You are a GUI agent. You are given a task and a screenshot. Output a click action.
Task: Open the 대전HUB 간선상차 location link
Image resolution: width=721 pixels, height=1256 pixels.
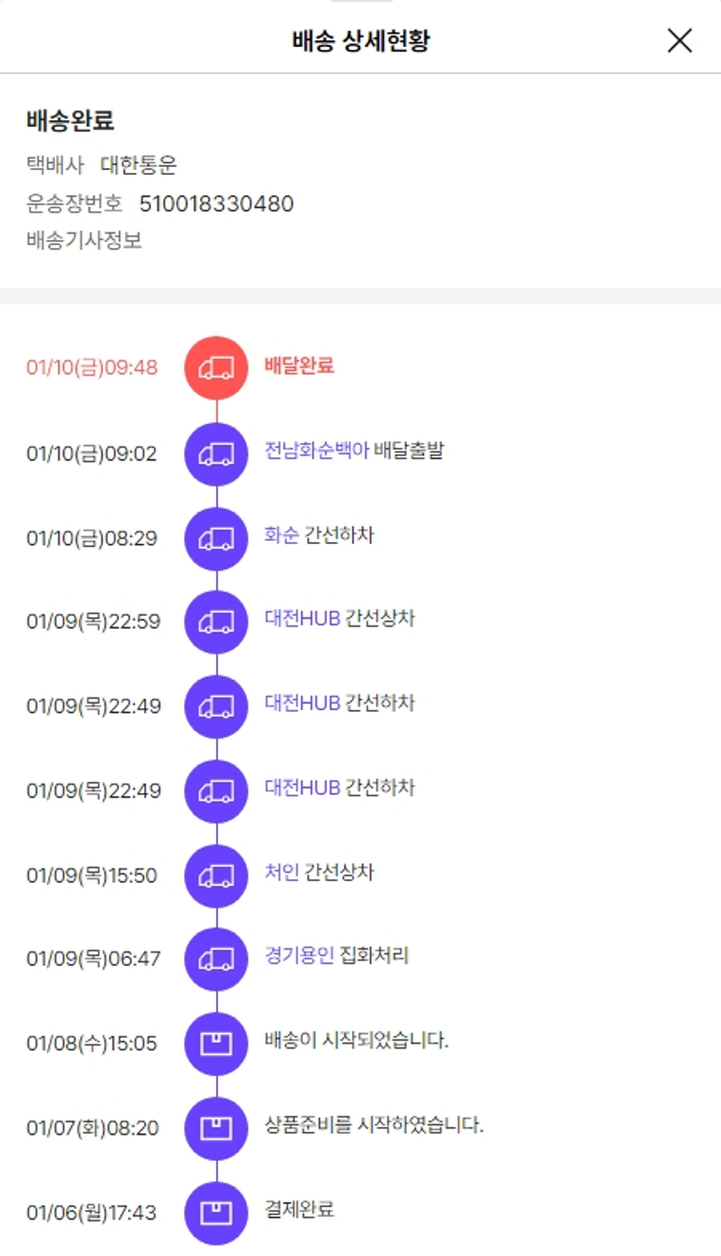302,619
